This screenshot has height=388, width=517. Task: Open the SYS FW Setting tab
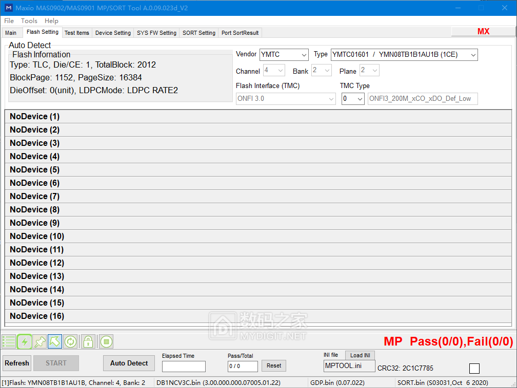[156, 33]
